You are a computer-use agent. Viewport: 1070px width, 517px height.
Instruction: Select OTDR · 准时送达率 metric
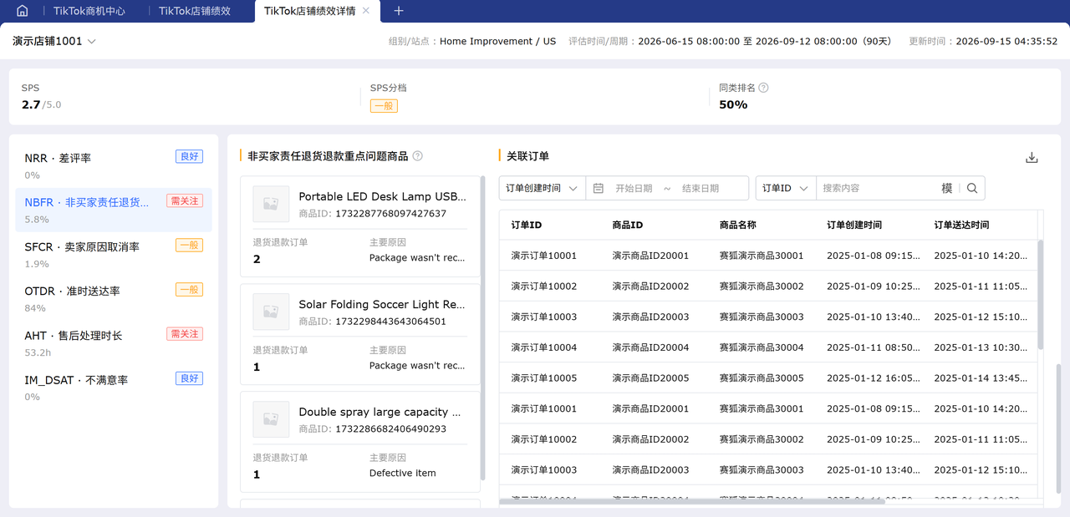pos(113,298)
